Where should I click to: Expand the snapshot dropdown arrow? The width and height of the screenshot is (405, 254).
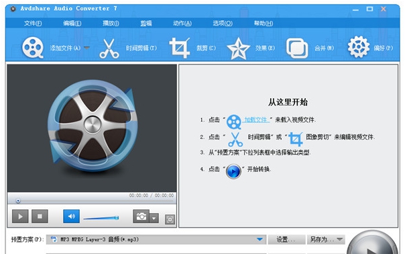tap(154, 218)
